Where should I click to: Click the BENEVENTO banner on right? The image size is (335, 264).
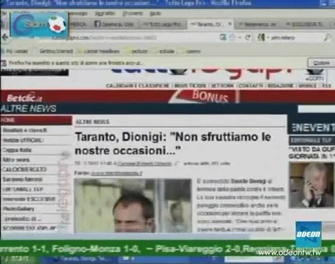pos(311,128)
